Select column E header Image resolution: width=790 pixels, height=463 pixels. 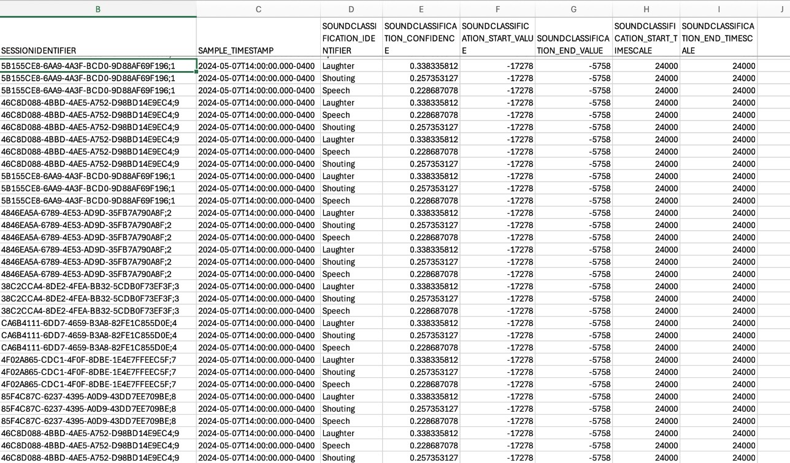(x=421, y=9)
